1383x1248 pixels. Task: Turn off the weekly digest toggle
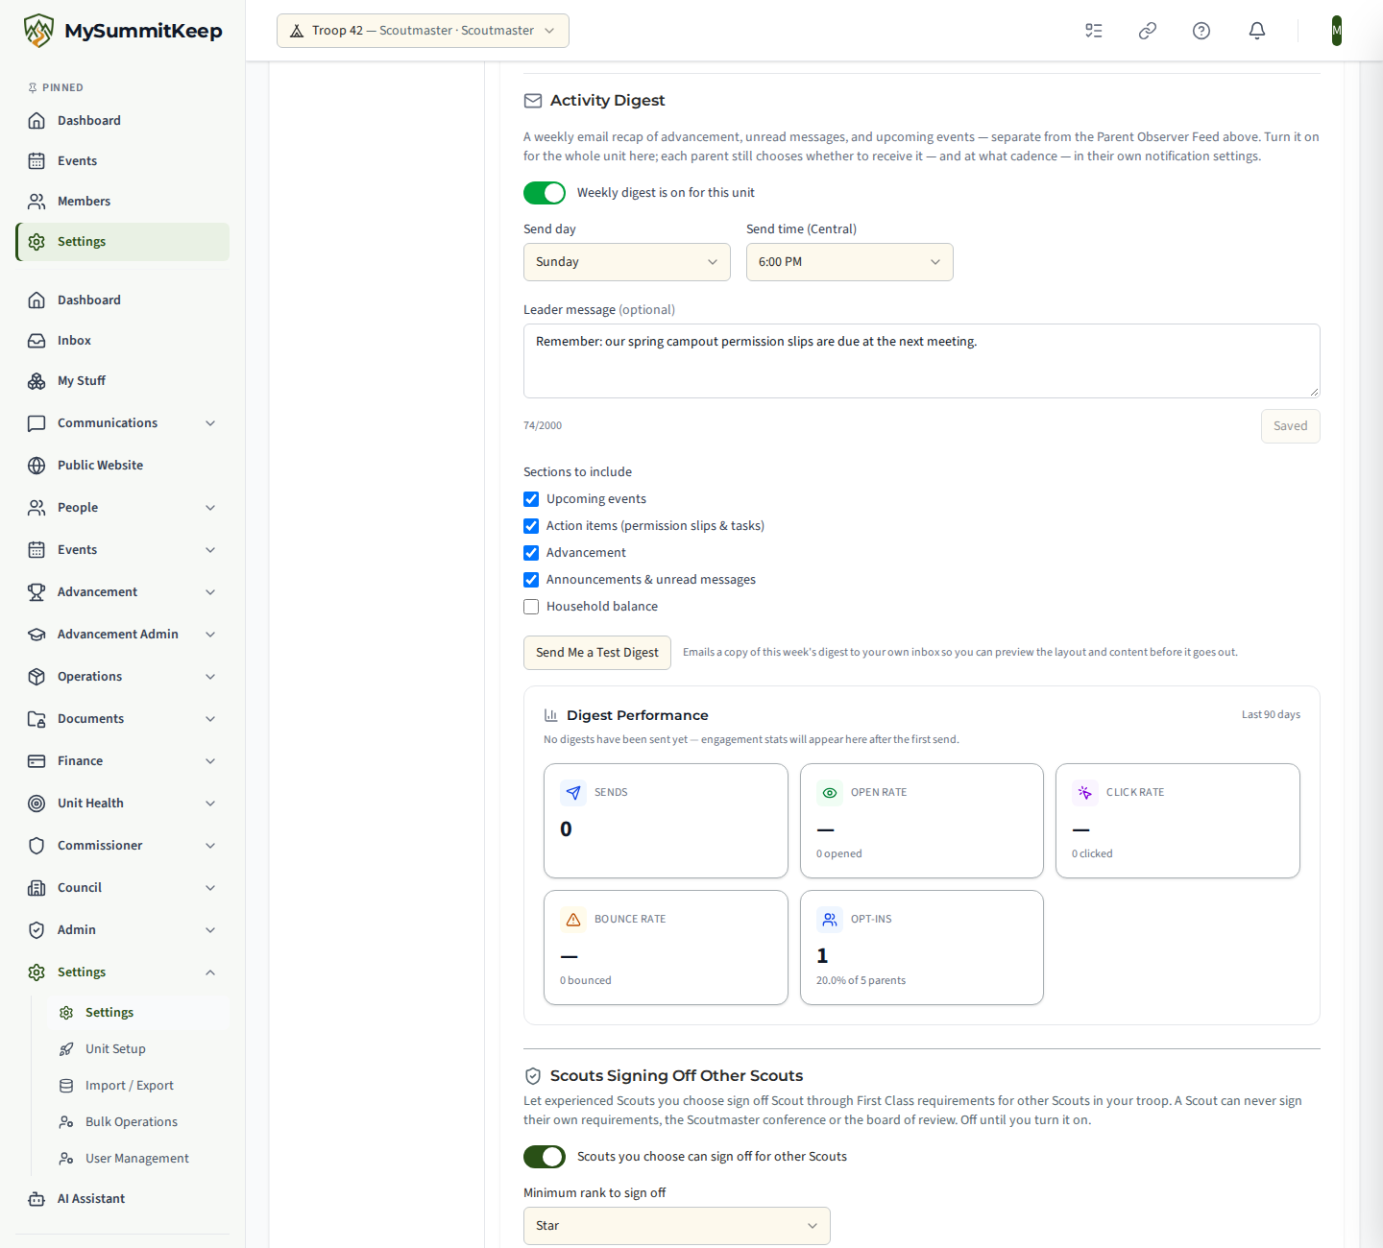[x=545, y=193]
